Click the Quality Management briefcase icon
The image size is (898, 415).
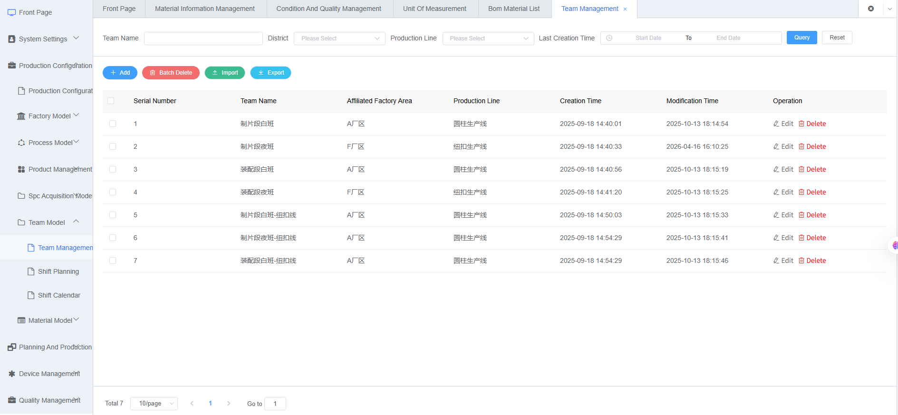pos(12,400)
